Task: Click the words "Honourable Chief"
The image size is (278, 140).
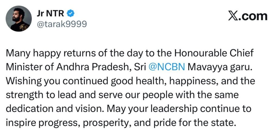Action: (x=214, y=53)
